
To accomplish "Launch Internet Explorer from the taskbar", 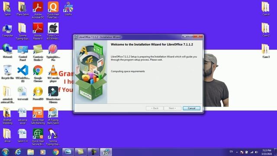I will click(x=18, y=152).
